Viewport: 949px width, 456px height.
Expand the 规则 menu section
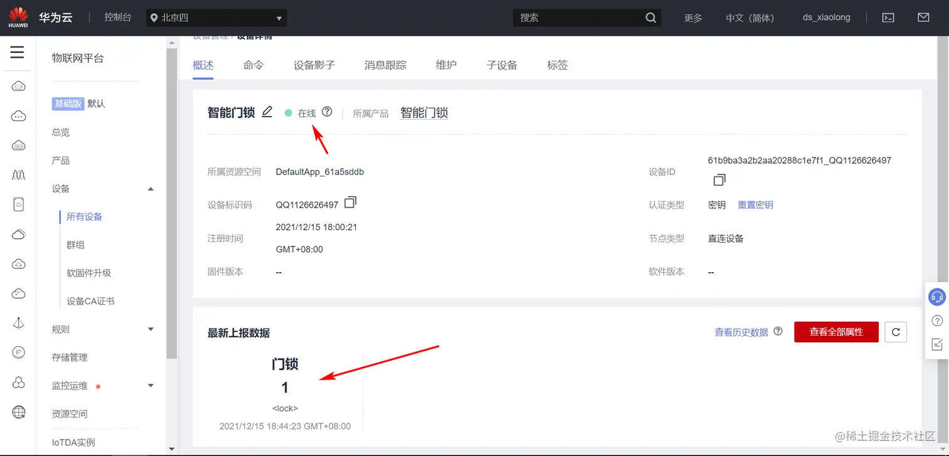point(151,329)
